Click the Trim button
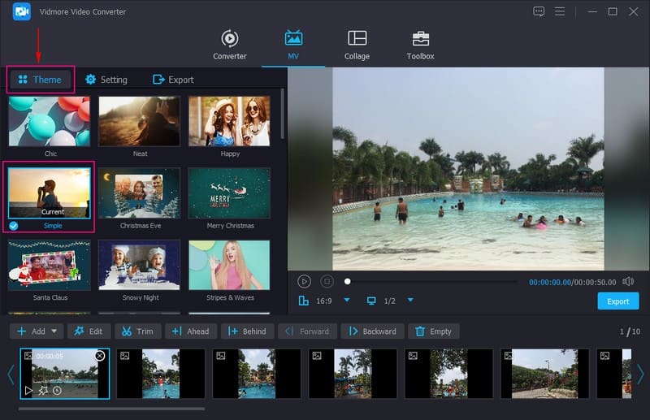650x420 pixels. click(x=137, y=331)
